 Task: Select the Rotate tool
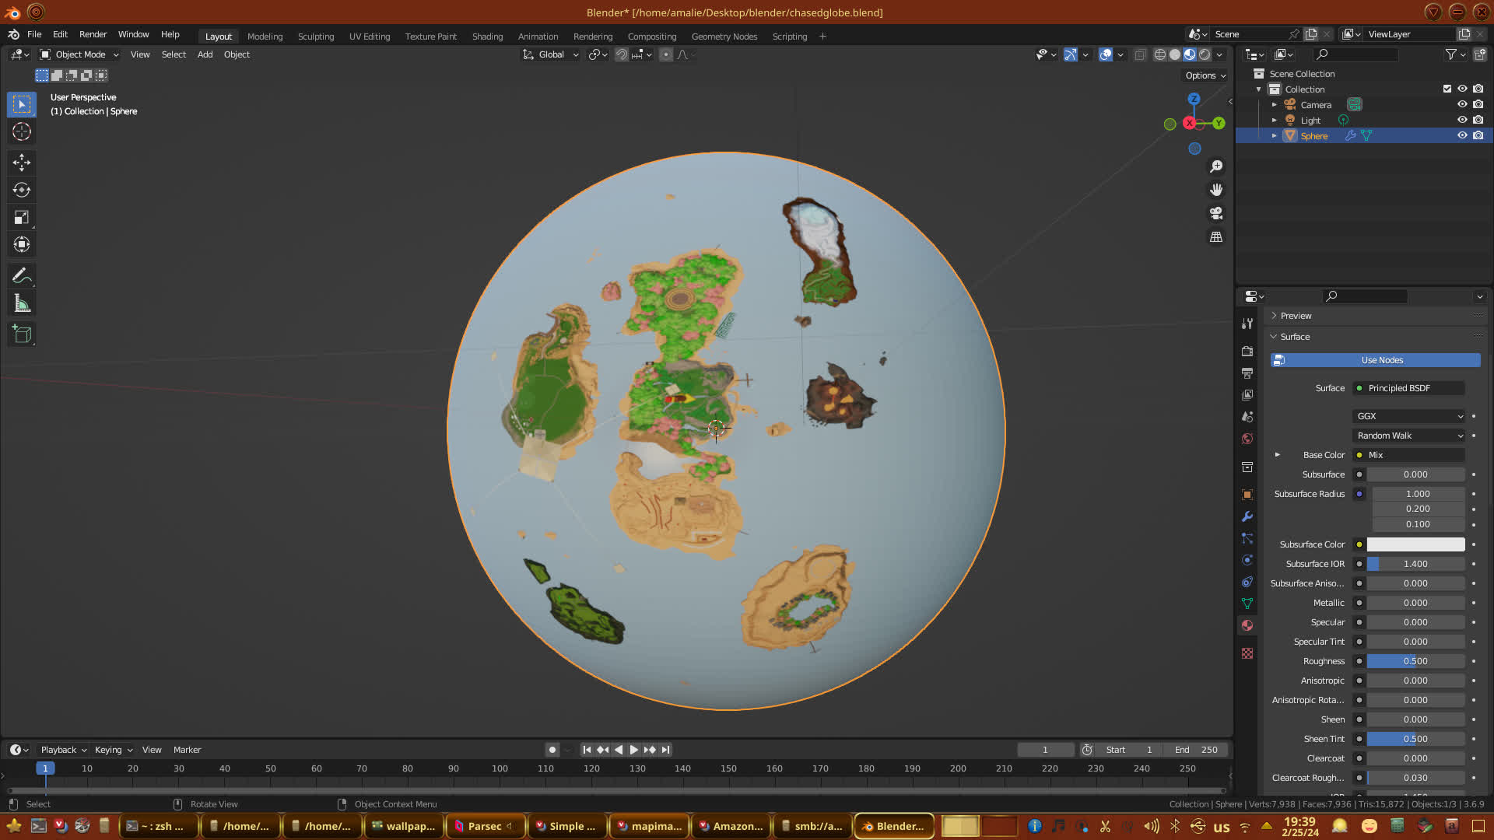click(22, 190)
